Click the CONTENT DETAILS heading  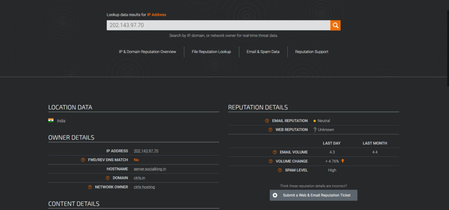pyautogui.click(x=74, y=204)
